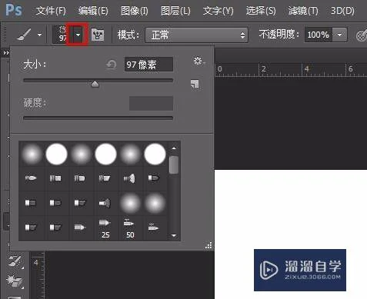Open the 文件(F) menu
Image resolution: width=367 pixels, height=299 pixels.
click(x=51, y=11)
